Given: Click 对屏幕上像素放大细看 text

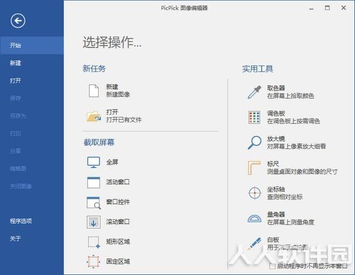Looking at the screenshot, I should 296,147.
